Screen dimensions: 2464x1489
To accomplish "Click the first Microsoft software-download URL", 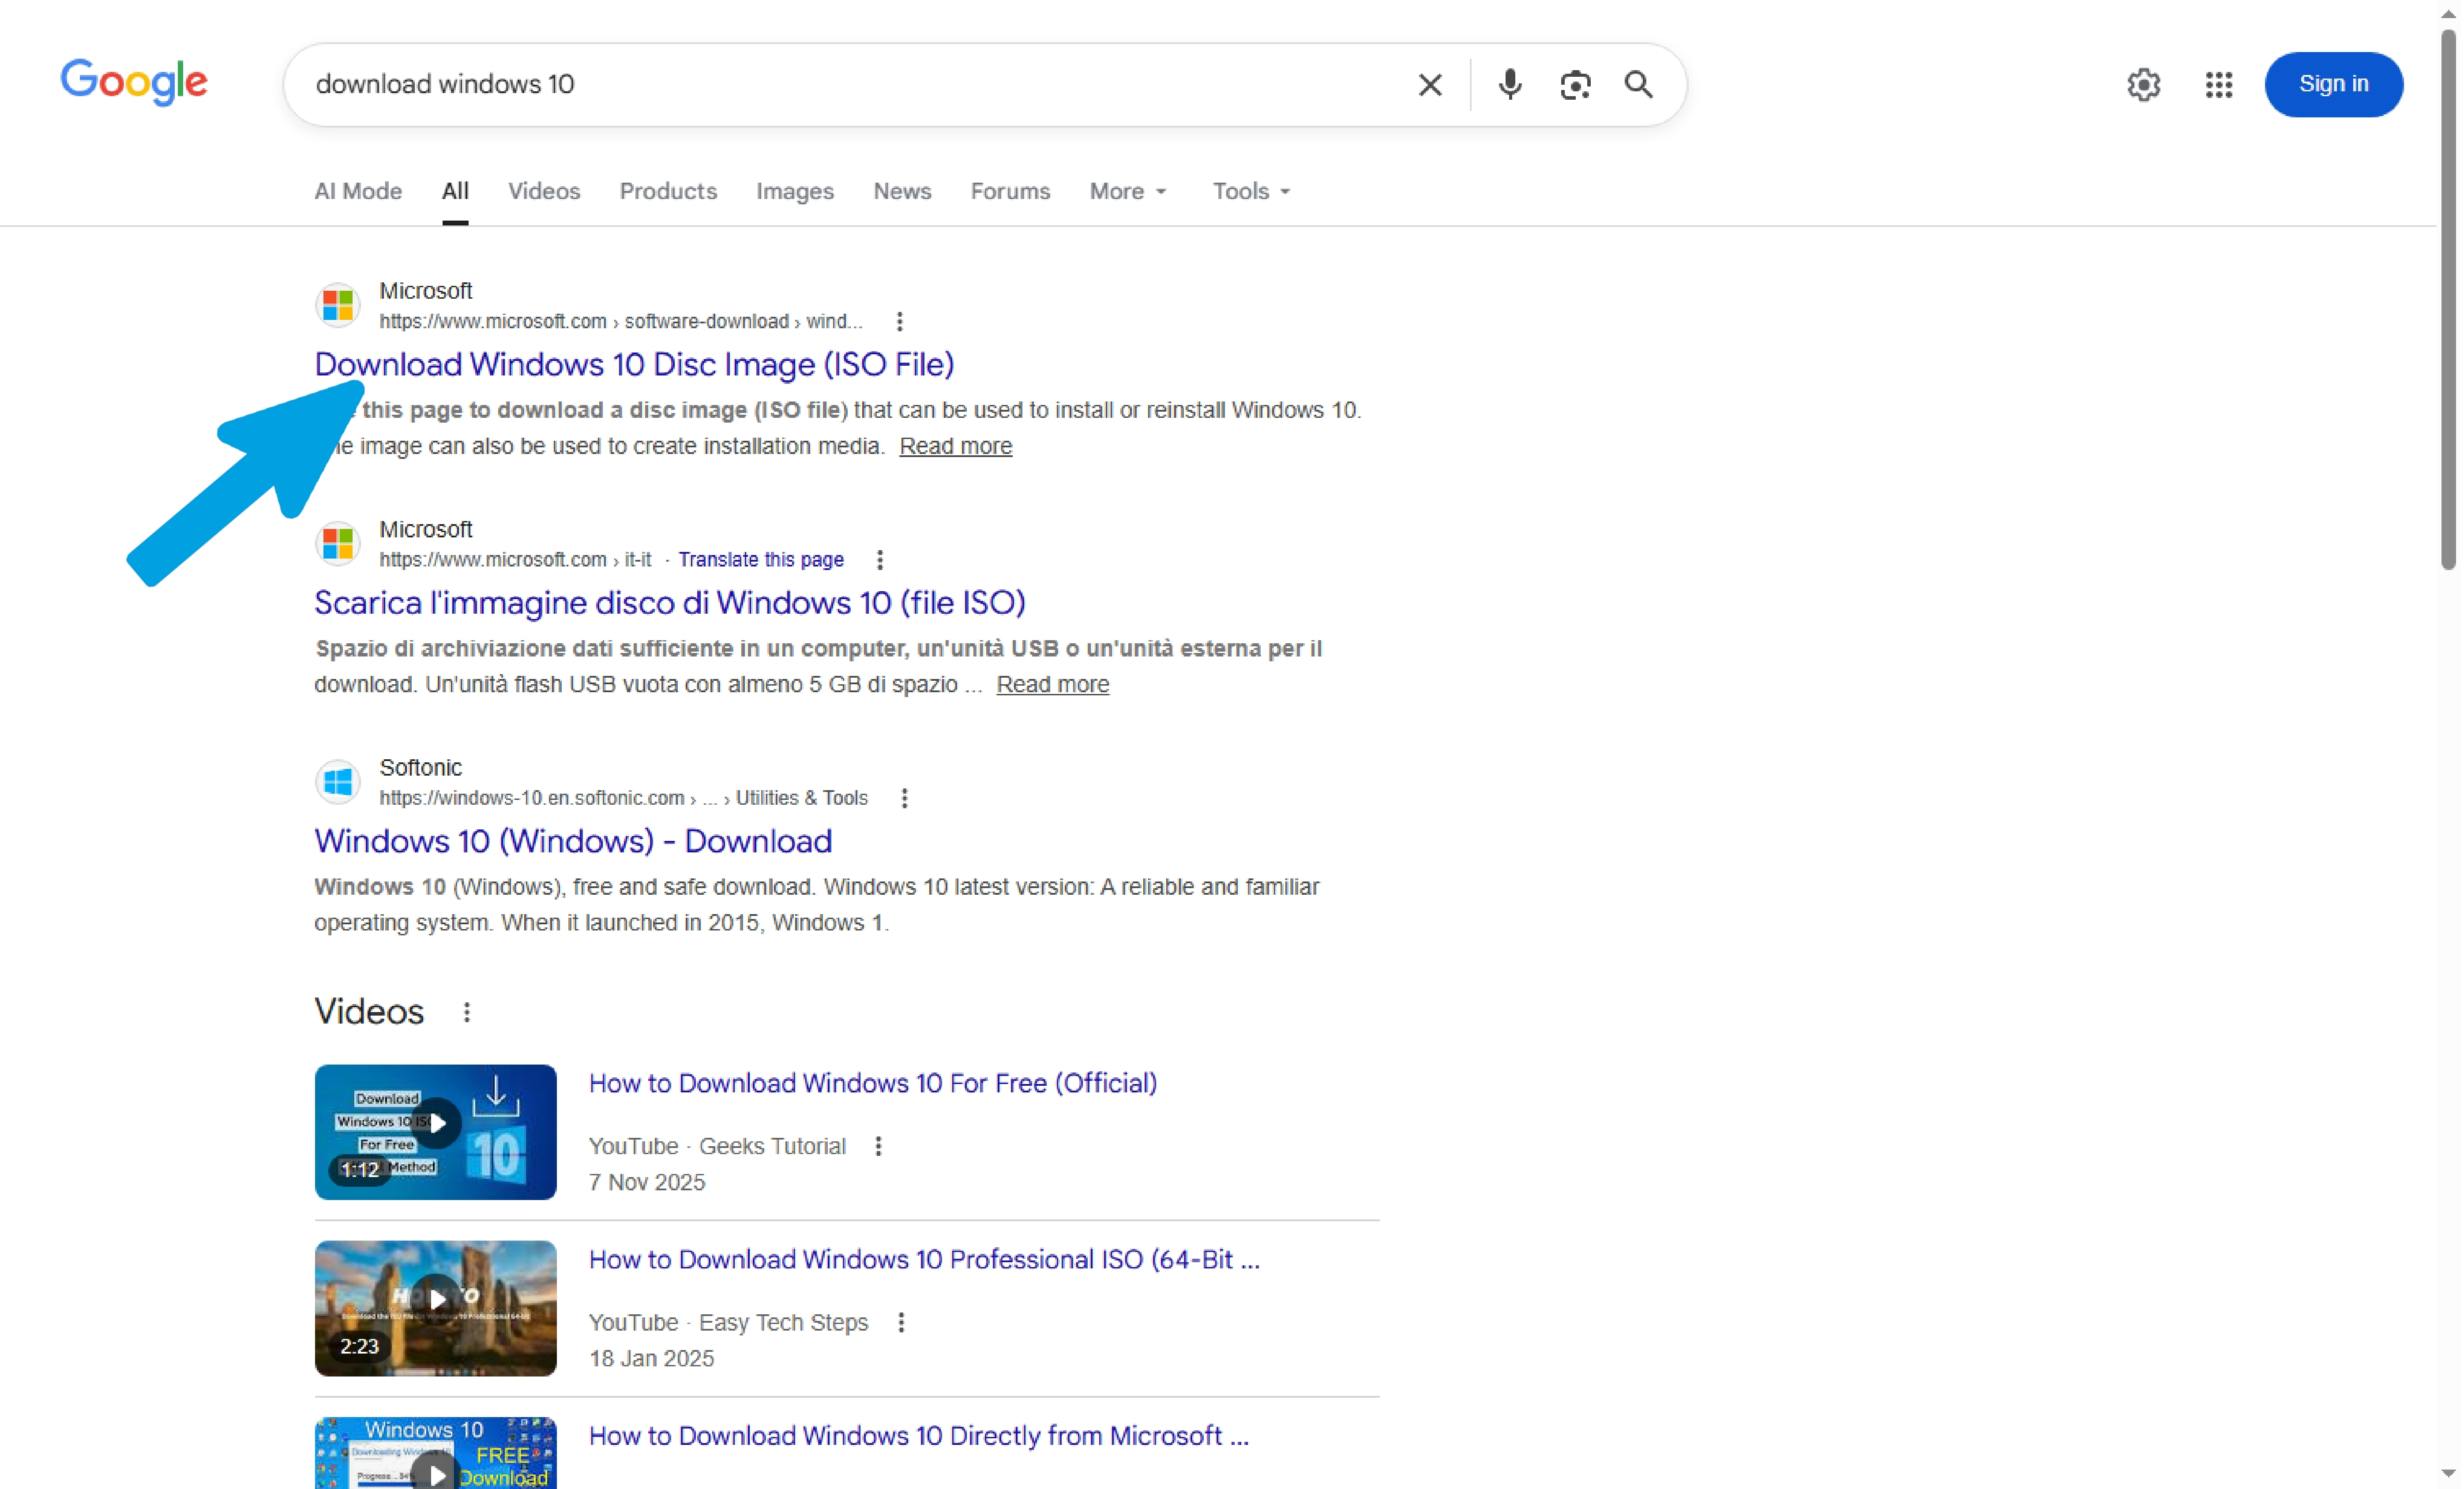I will pos(620,321).
